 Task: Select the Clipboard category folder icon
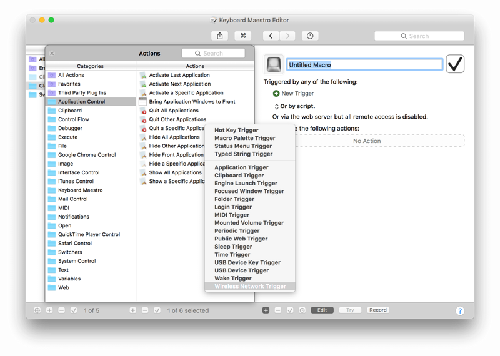pyautogui.click(x=52, y=111)
